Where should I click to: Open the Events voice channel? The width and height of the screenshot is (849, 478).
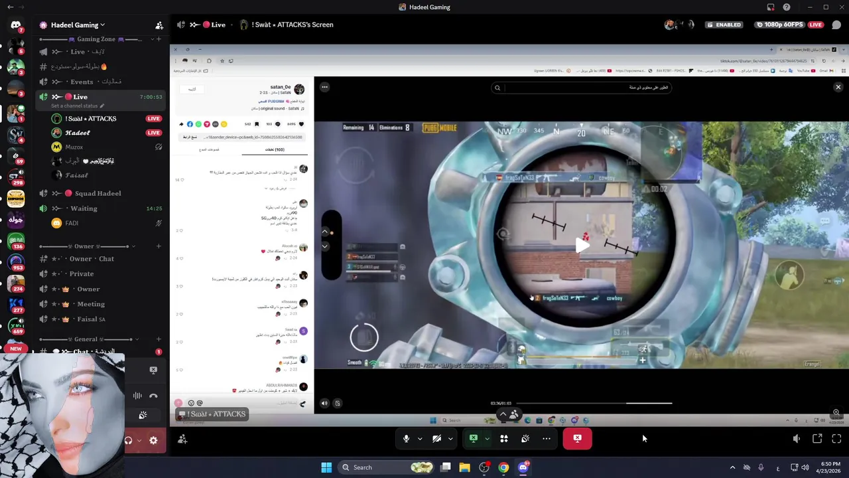coord(101,82)
